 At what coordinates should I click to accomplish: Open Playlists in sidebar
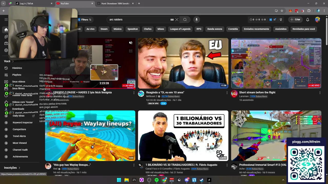17,75
